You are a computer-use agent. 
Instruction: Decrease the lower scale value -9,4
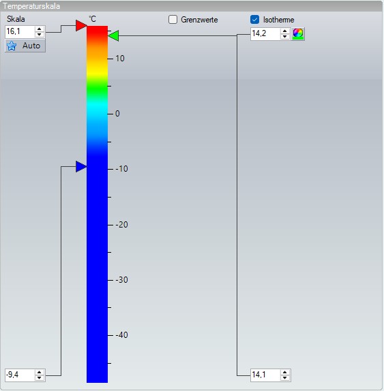[39, 378]
